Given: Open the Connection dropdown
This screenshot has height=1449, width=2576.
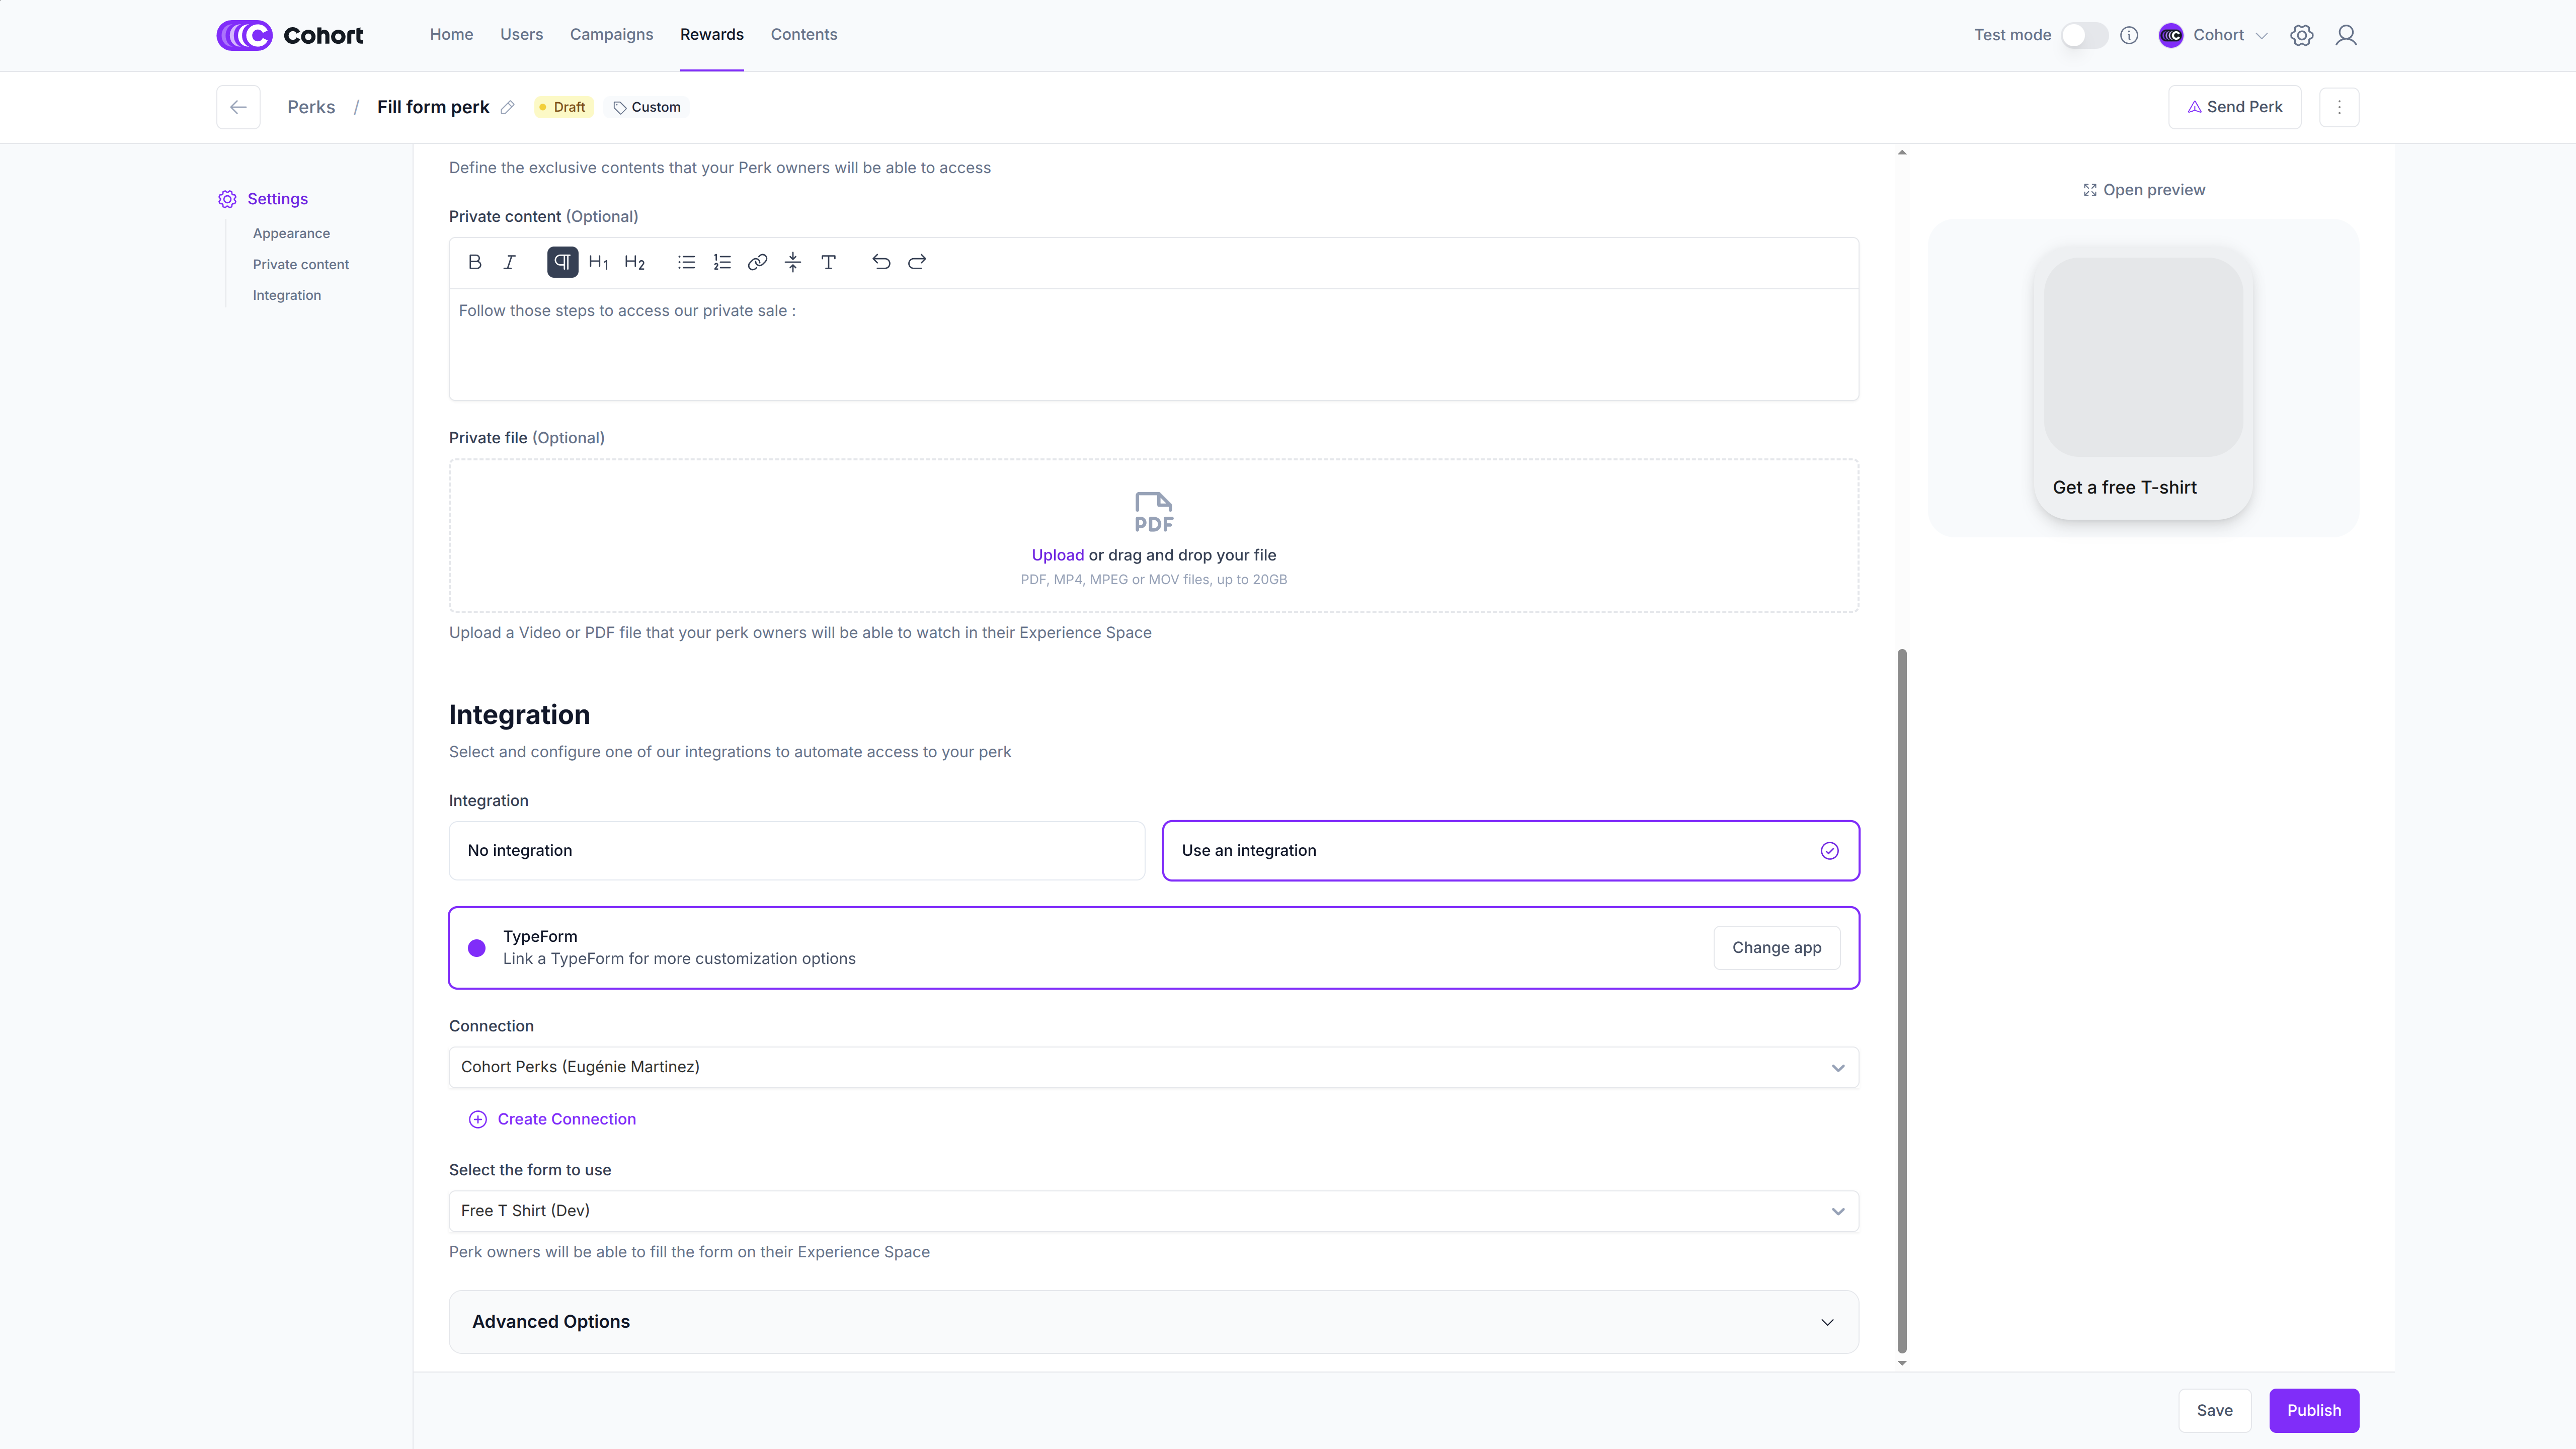Looking at the screenshot, I should [1153, 1067].
